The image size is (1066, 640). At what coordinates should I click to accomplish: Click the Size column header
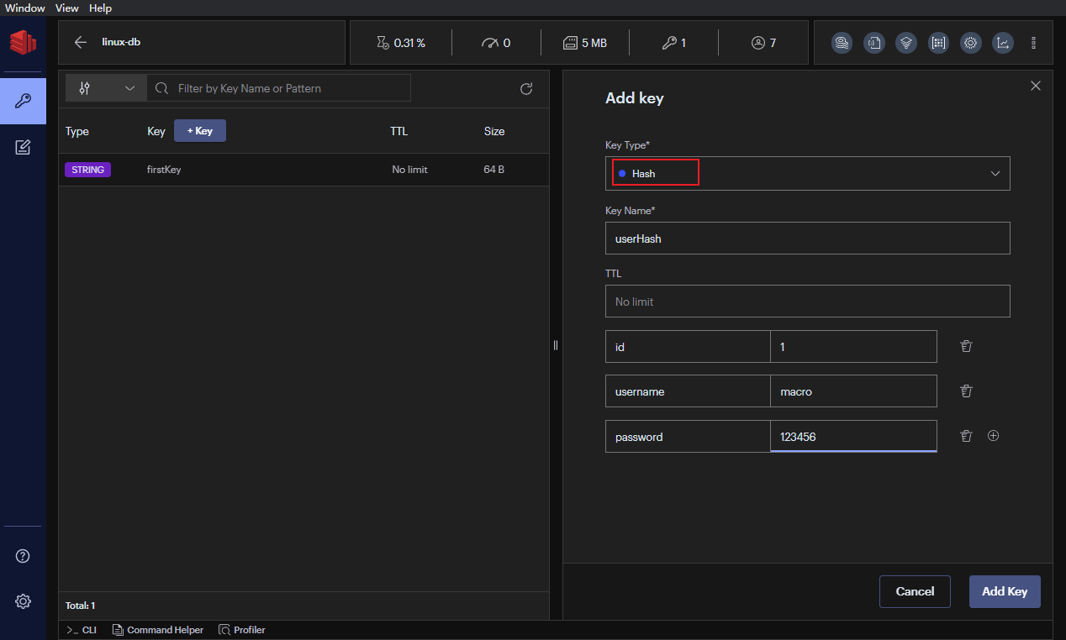494,131
